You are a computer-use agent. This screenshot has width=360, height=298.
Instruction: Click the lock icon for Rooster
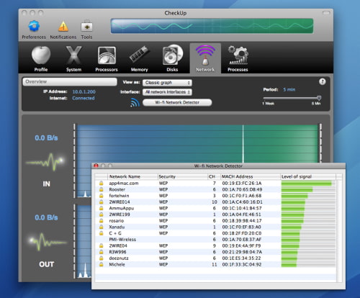[x=102, y=189]
